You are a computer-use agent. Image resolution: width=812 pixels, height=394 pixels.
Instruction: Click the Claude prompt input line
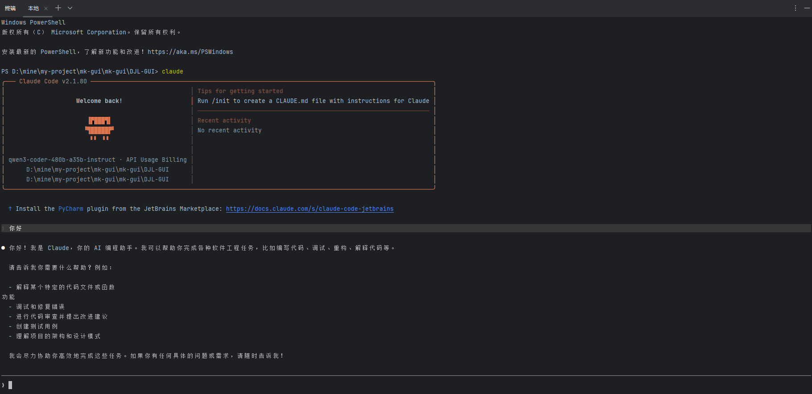point(406,385)
